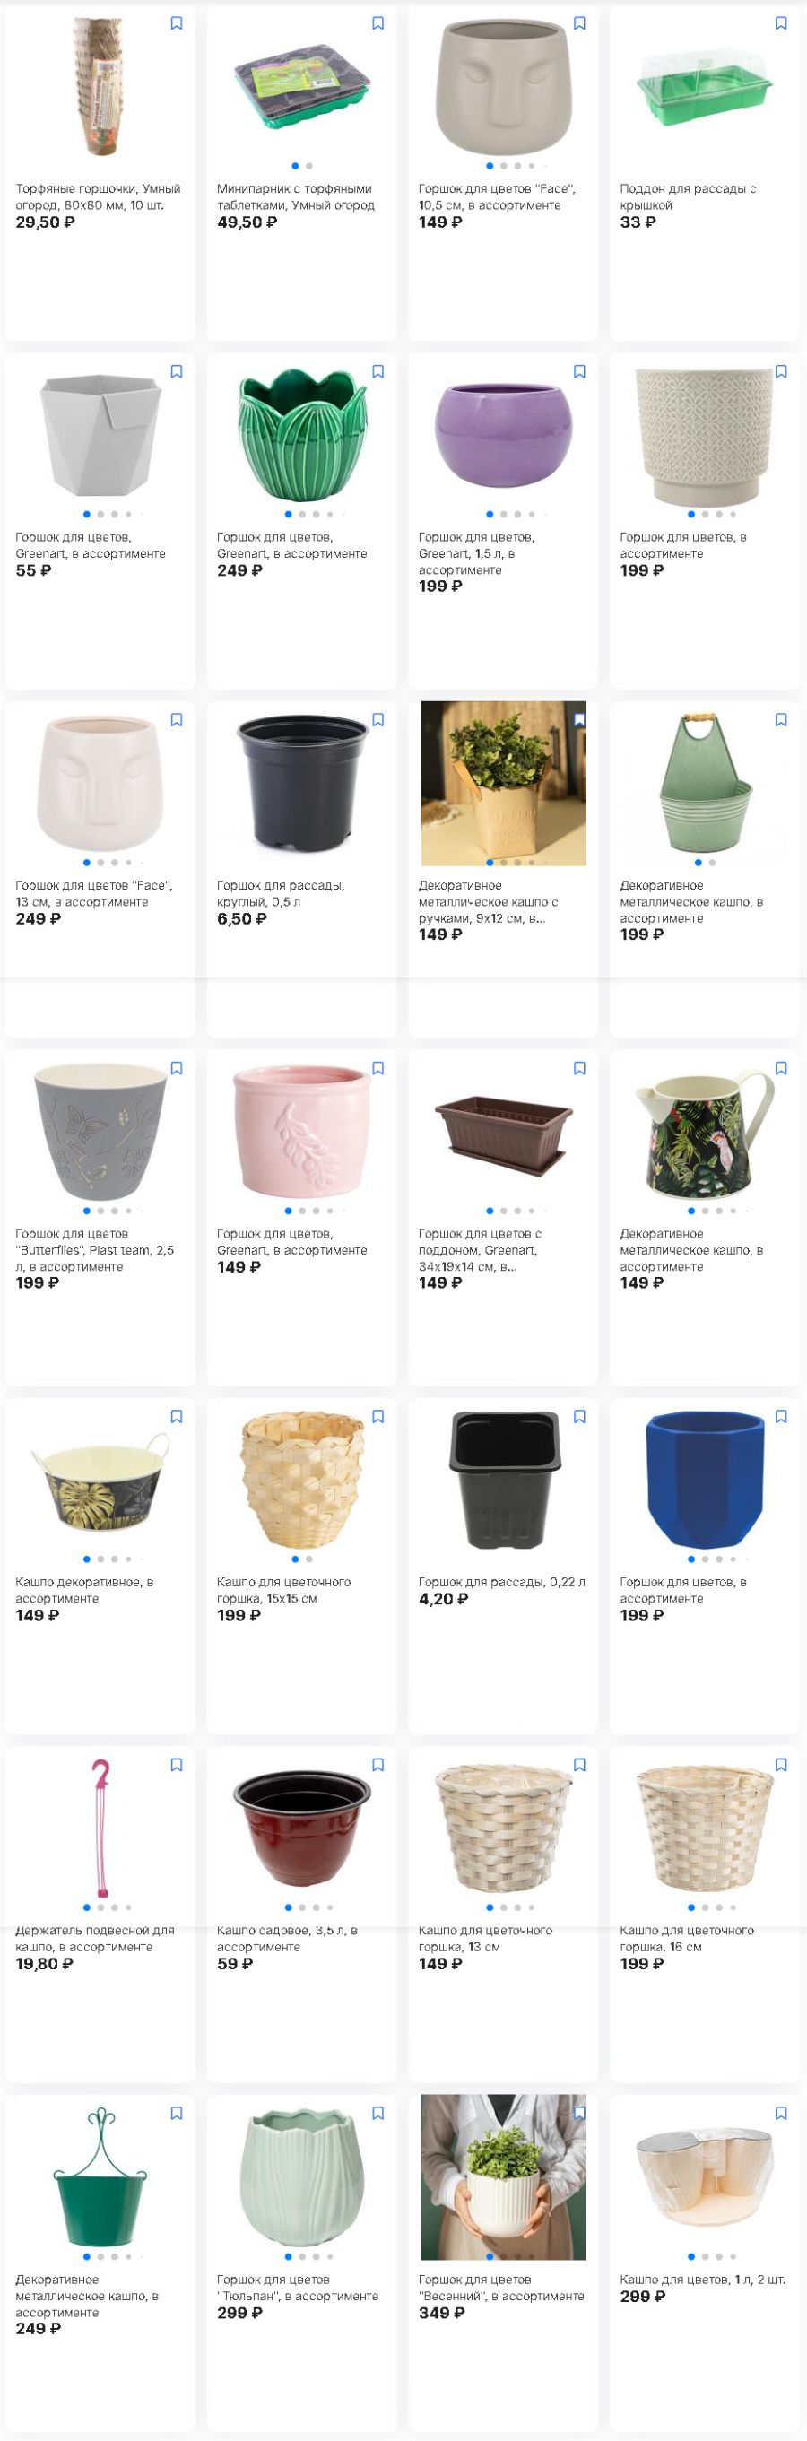
Task: Toggle bookmark on metal кашпо with handles 9x12
Action: coord(579,720)
